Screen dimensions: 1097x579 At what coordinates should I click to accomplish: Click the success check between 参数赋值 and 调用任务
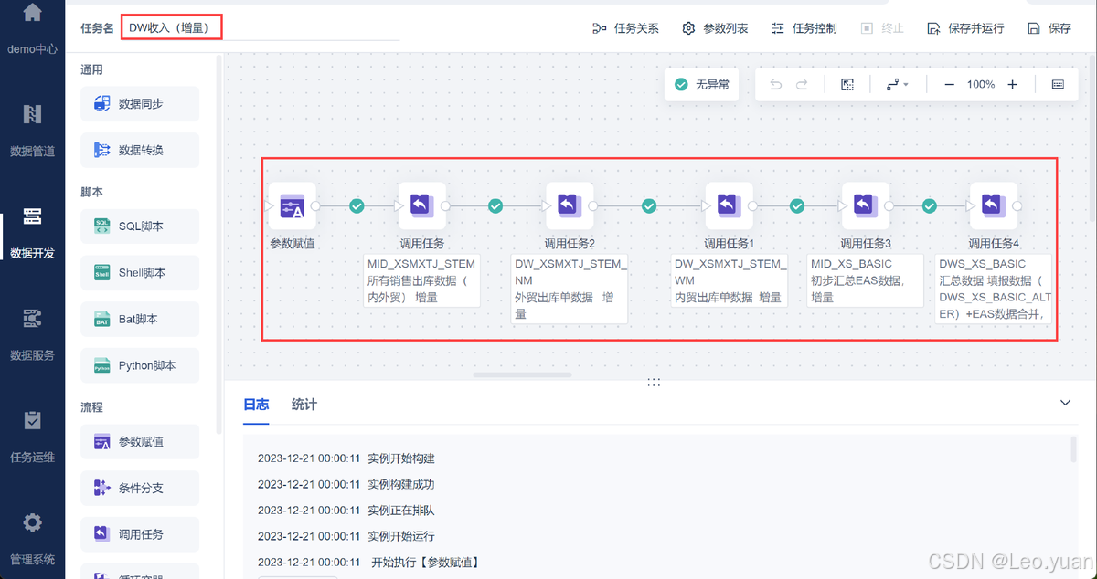click(357, 206)
